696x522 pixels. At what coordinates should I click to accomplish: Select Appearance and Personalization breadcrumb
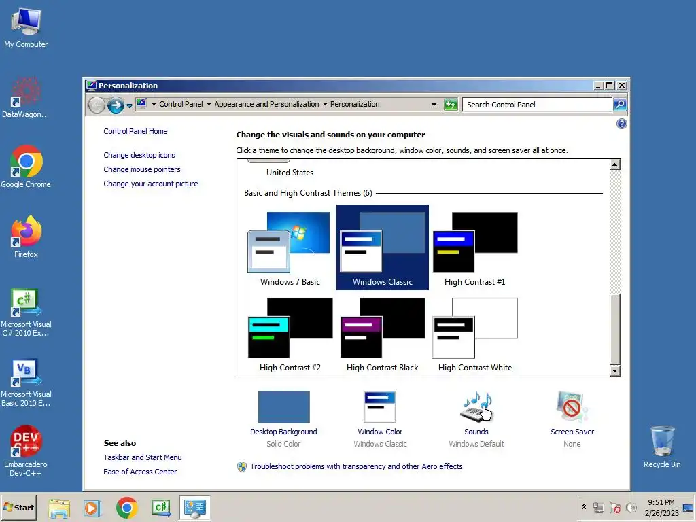click(x=266, y=104)
